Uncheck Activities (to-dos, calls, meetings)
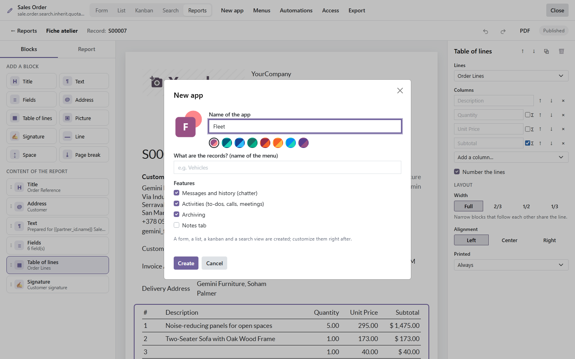Image resolution: width=575 pixels, height=359 pixels. click(176, 203)
